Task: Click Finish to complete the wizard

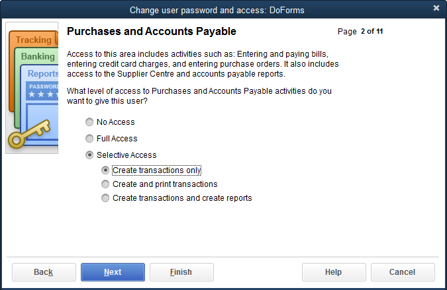Action: pos(181,272)
